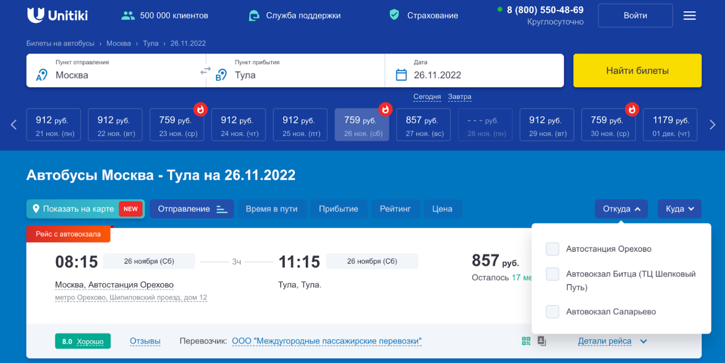Go to previous dates with left arrow
Image resolution: width=725 pixels, height=363 pixels.
(14, 125)
